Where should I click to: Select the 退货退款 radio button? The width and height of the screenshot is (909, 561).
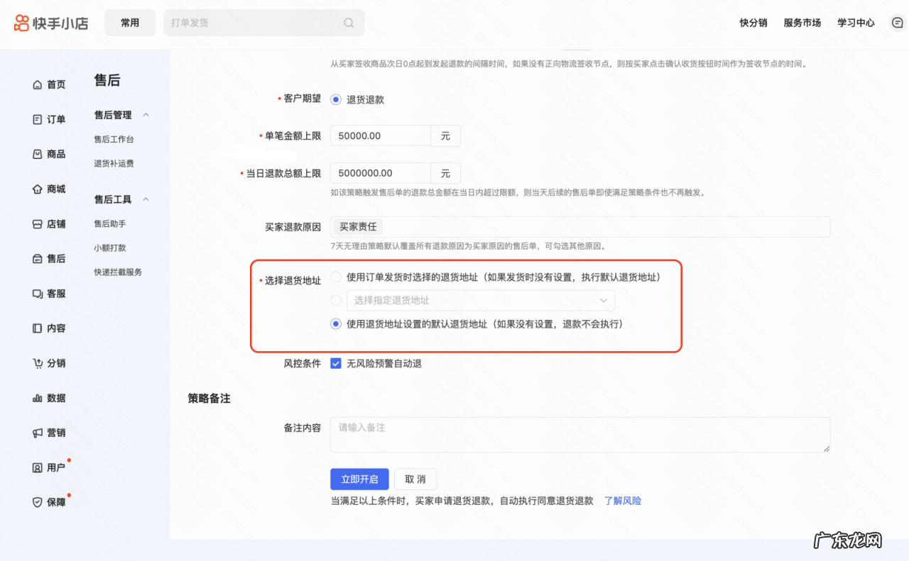[336, 100]
